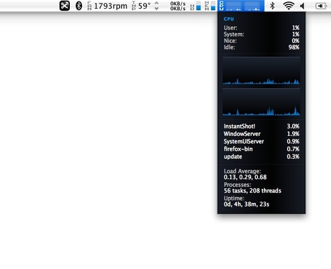This screenshot has width=331, height=269.
Task: Select the firefox-bin process row
Action: (261, 149)
